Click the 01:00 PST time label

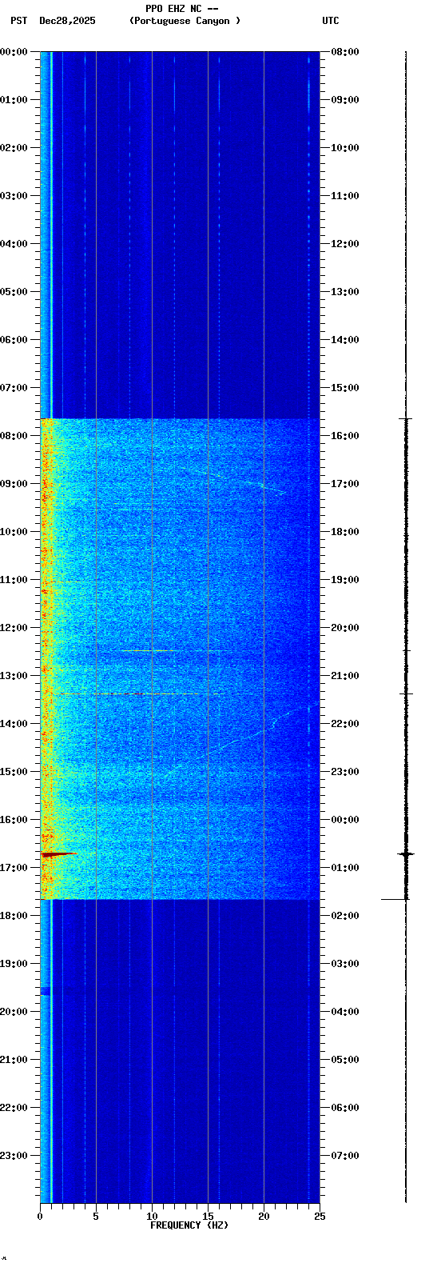14,100
